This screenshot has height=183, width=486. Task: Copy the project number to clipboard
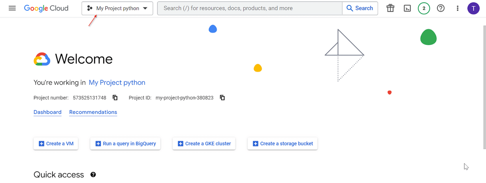115,98
